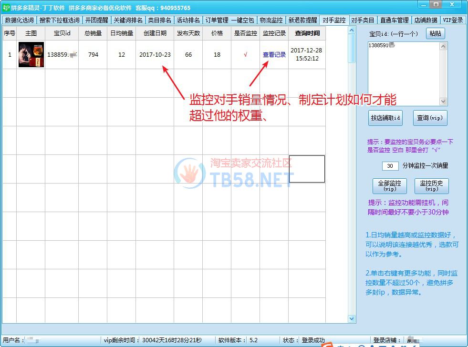Select the 物流监控 tab

[271, 20]
